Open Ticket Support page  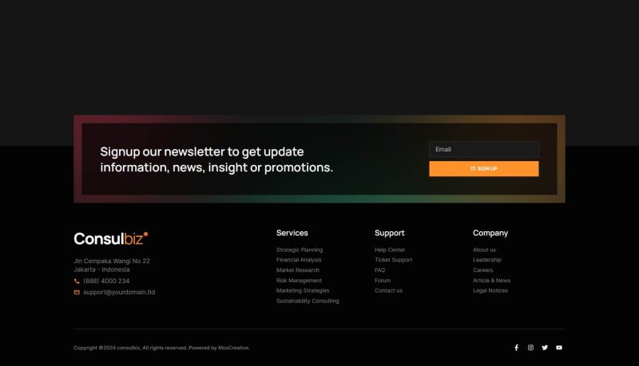pyautogui.click(x=393, y=260)
